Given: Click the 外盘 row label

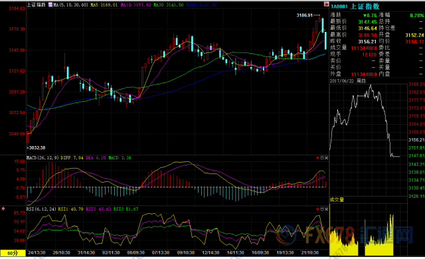Looking at the screenshot, I should (335, 74).
